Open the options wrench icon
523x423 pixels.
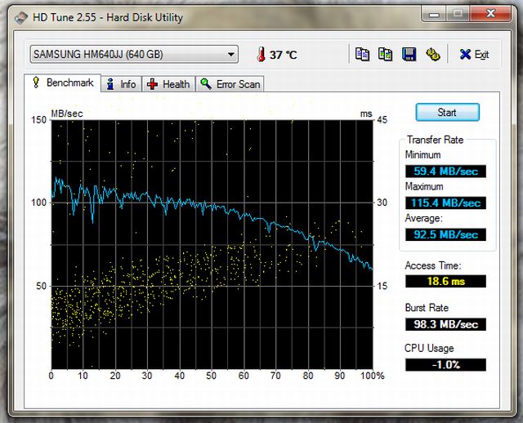tap(433, 55)
